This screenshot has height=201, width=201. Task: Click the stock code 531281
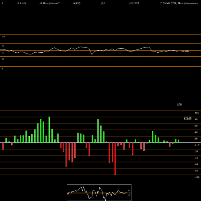(x=134, y=3)
